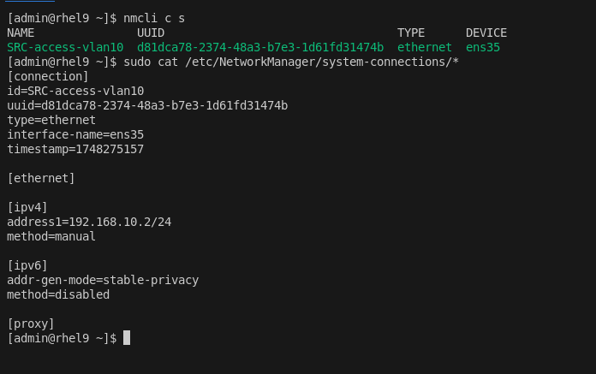Select the green SRC-access-vlan10 connection name
Viewport: 596px width, 374px height.
coord(65,48)
